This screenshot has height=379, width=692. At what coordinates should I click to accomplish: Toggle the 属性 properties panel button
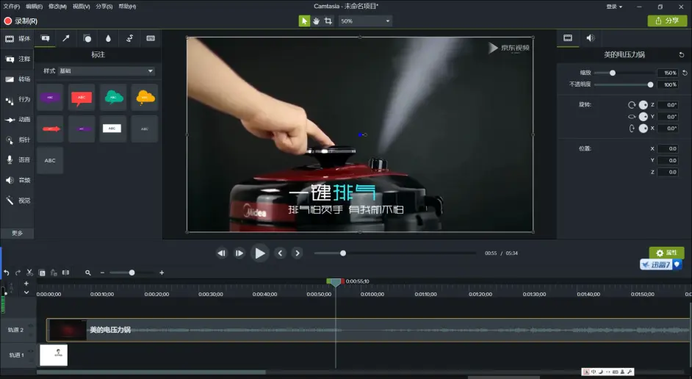pos(666,253)
